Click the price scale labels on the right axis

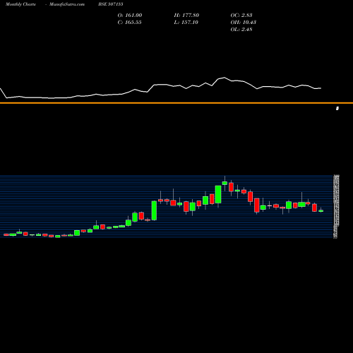coord(336,207)
